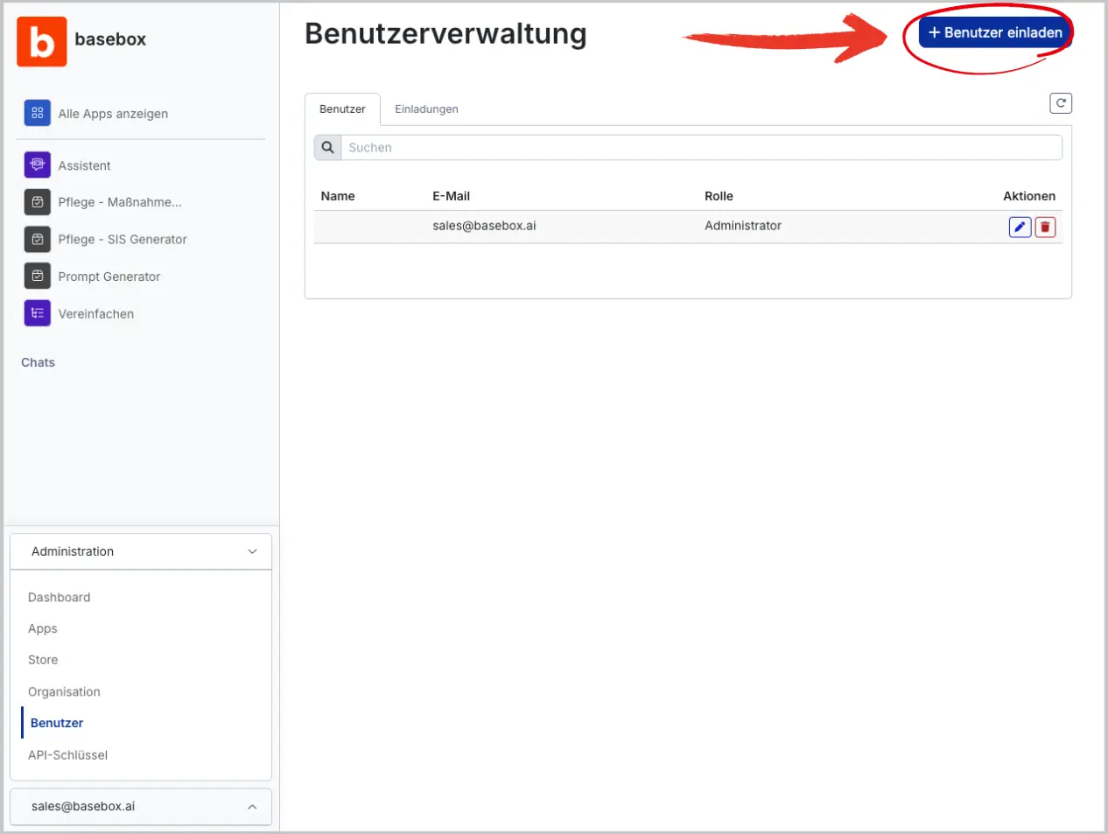The height and width of the screenshot is (834, 1108).
Task: Refresh the user list with the reload icon
Action: tap(1061, 102)
